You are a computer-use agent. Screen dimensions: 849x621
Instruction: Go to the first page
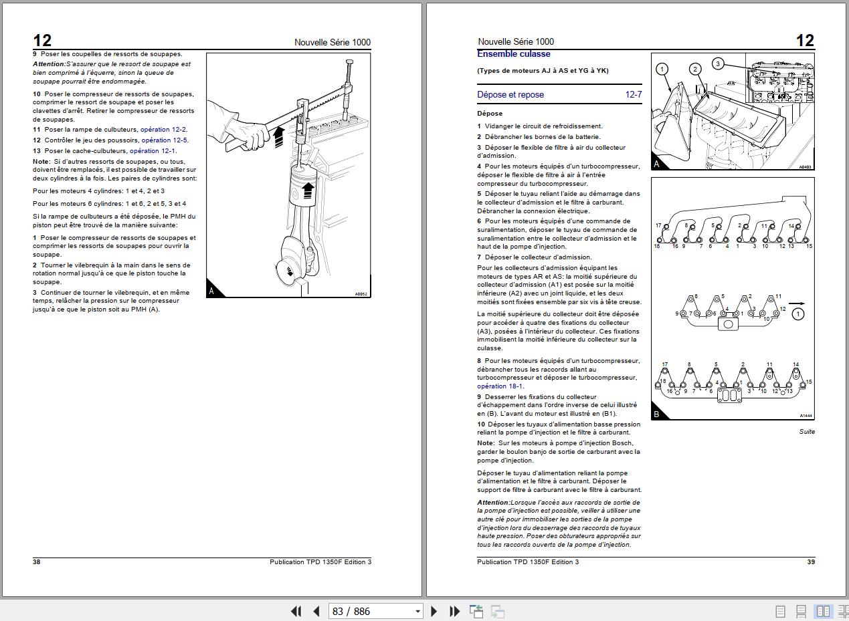[x=296, y=611]
